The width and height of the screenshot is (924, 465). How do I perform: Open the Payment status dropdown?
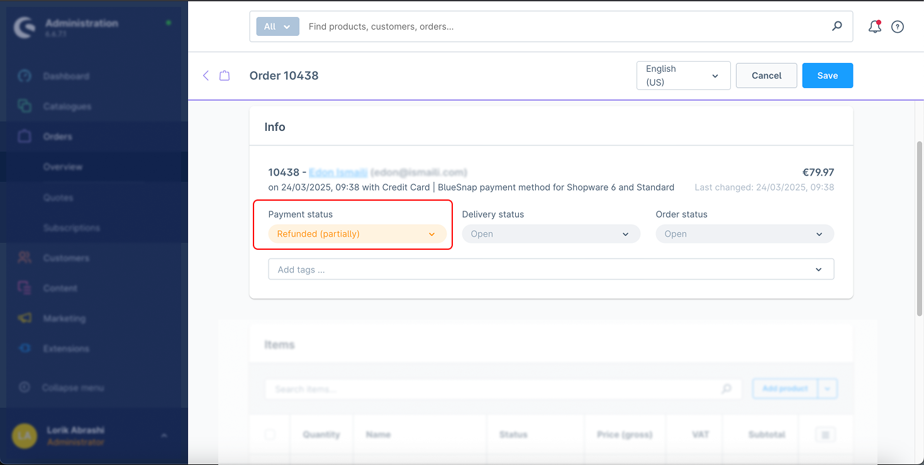[357, 234]
